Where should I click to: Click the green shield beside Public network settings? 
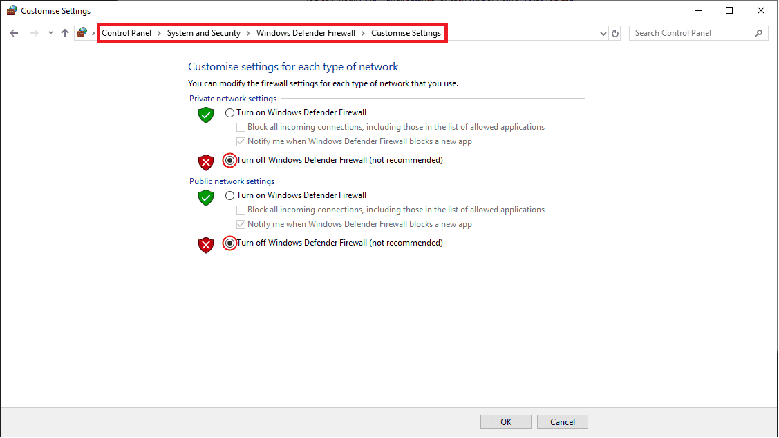(x=205, y=198)
